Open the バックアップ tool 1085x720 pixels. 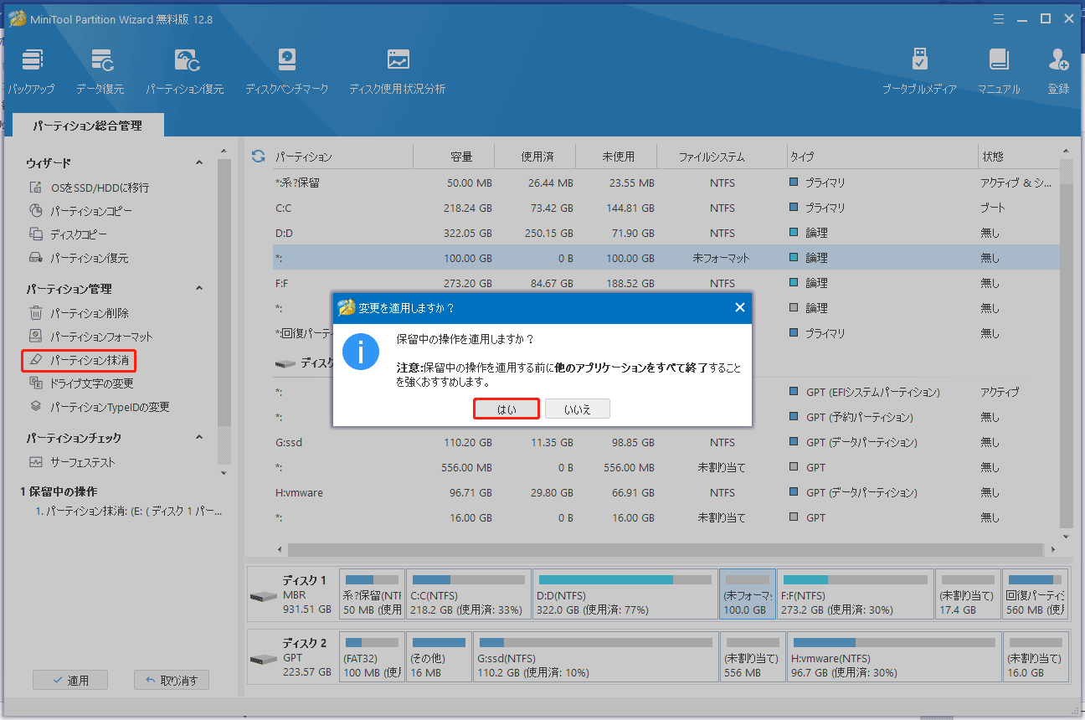[x=31, y=71]
